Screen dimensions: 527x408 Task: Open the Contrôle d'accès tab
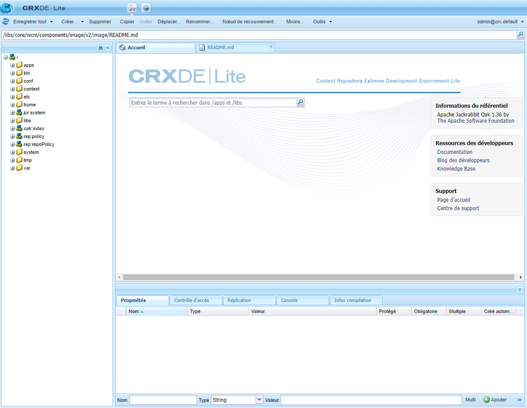click(196, 300)
